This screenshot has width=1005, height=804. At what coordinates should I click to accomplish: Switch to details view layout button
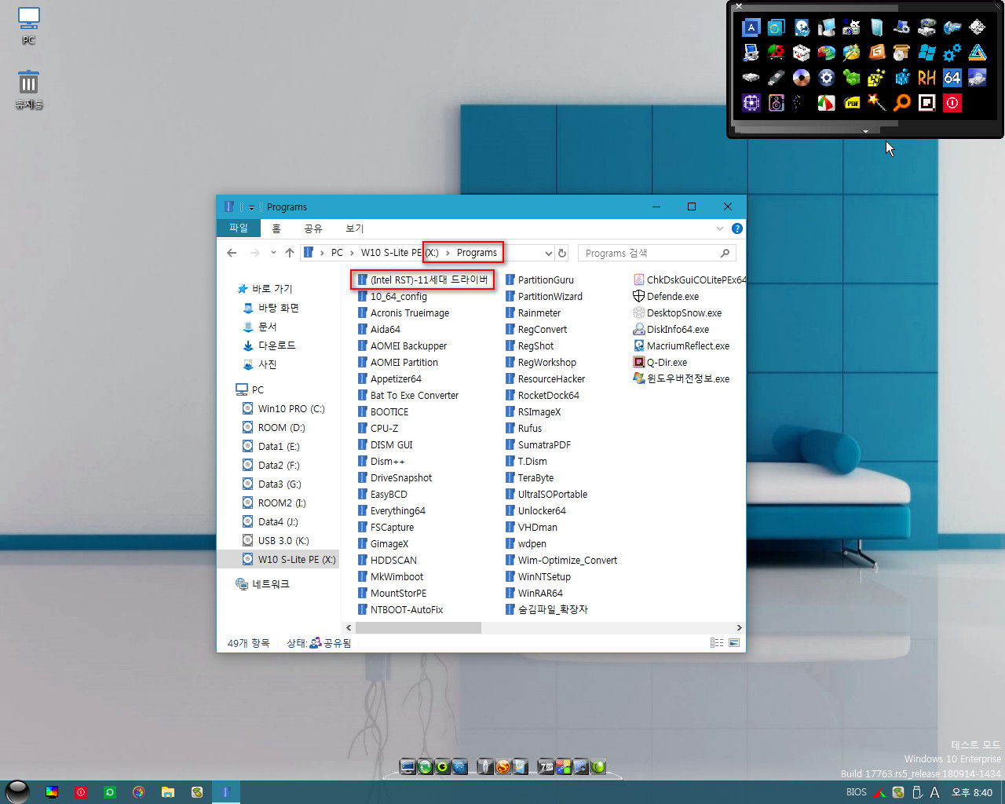pos(717,642)
